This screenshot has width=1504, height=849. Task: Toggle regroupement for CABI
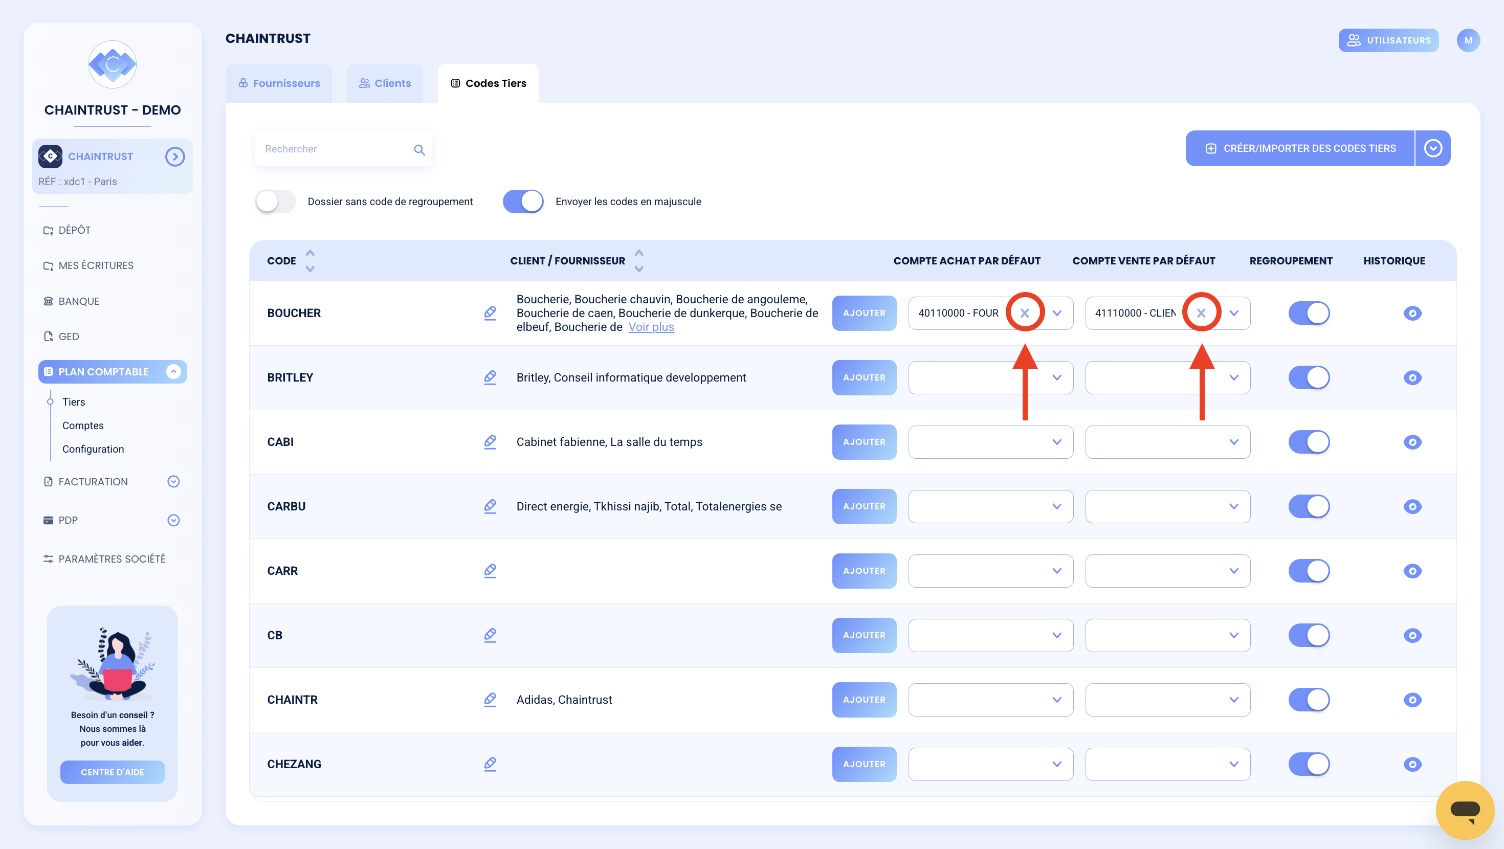1309,442
